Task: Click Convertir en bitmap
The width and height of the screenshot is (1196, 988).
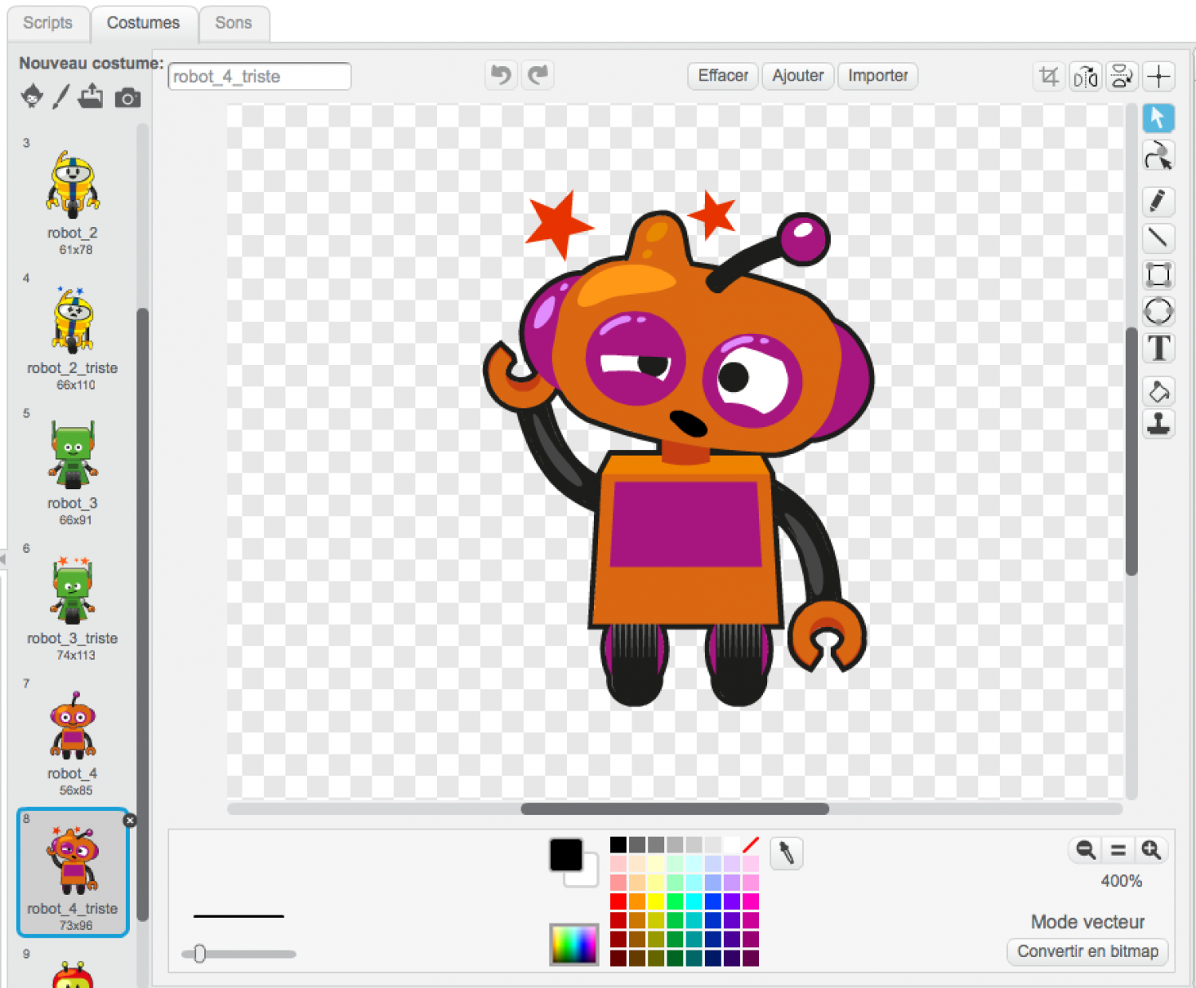Action: 1087,951
